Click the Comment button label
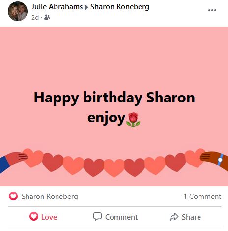This screenshot has width=228, height=231. [x=121, y=217]
